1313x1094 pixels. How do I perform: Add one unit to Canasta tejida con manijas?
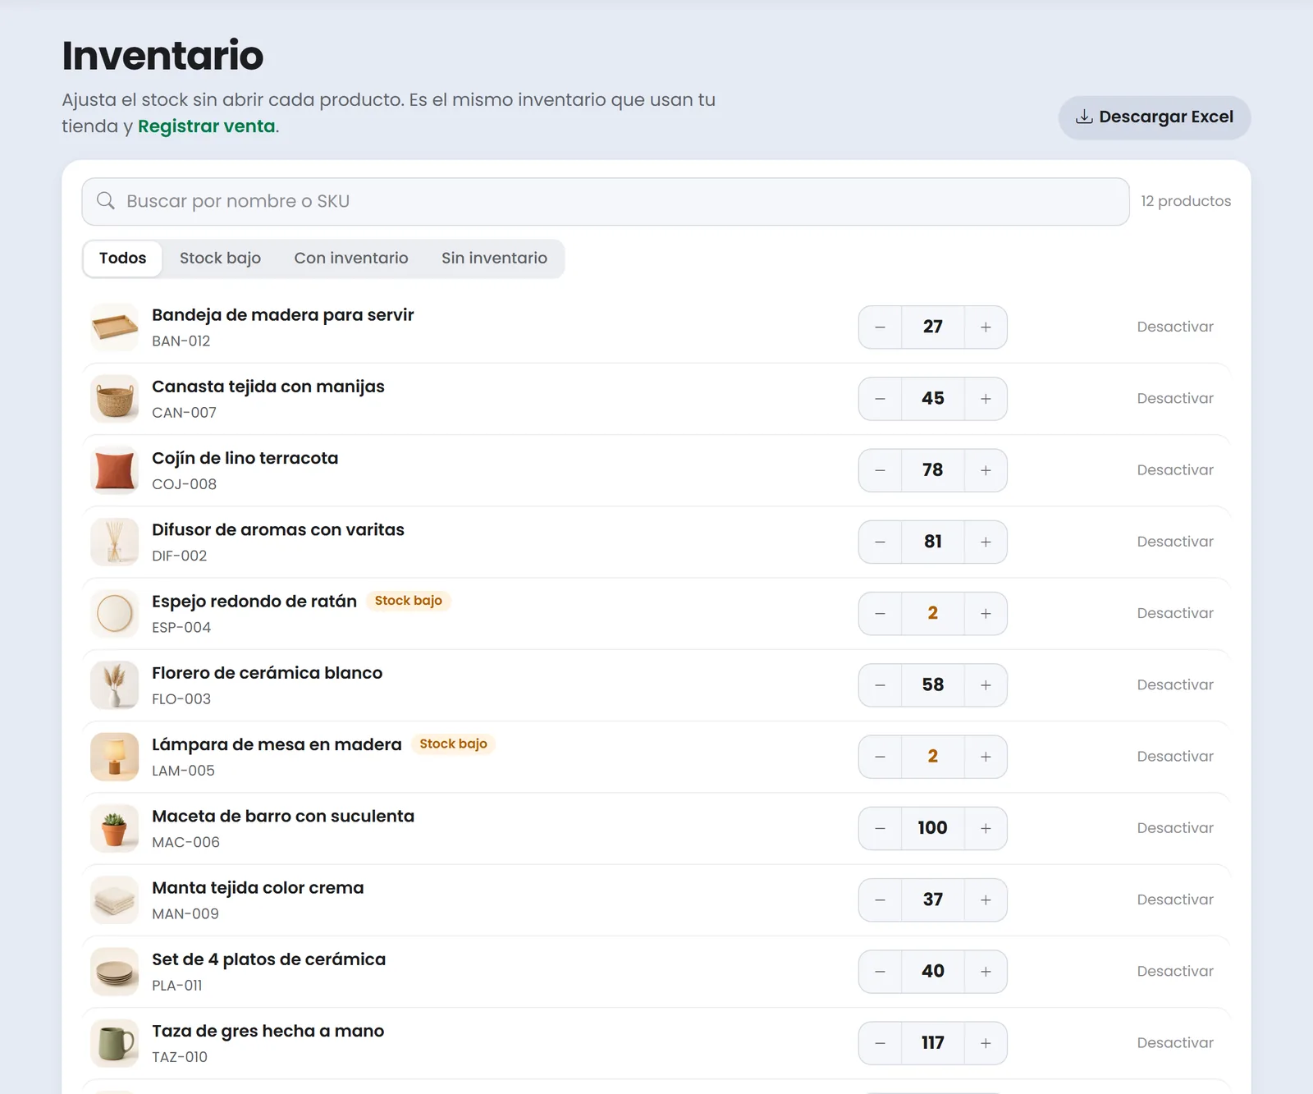pyautogui.click(x=986, y=399)
